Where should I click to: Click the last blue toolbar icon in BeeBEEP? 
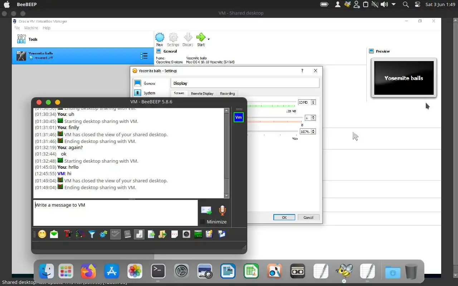(221, 234)
